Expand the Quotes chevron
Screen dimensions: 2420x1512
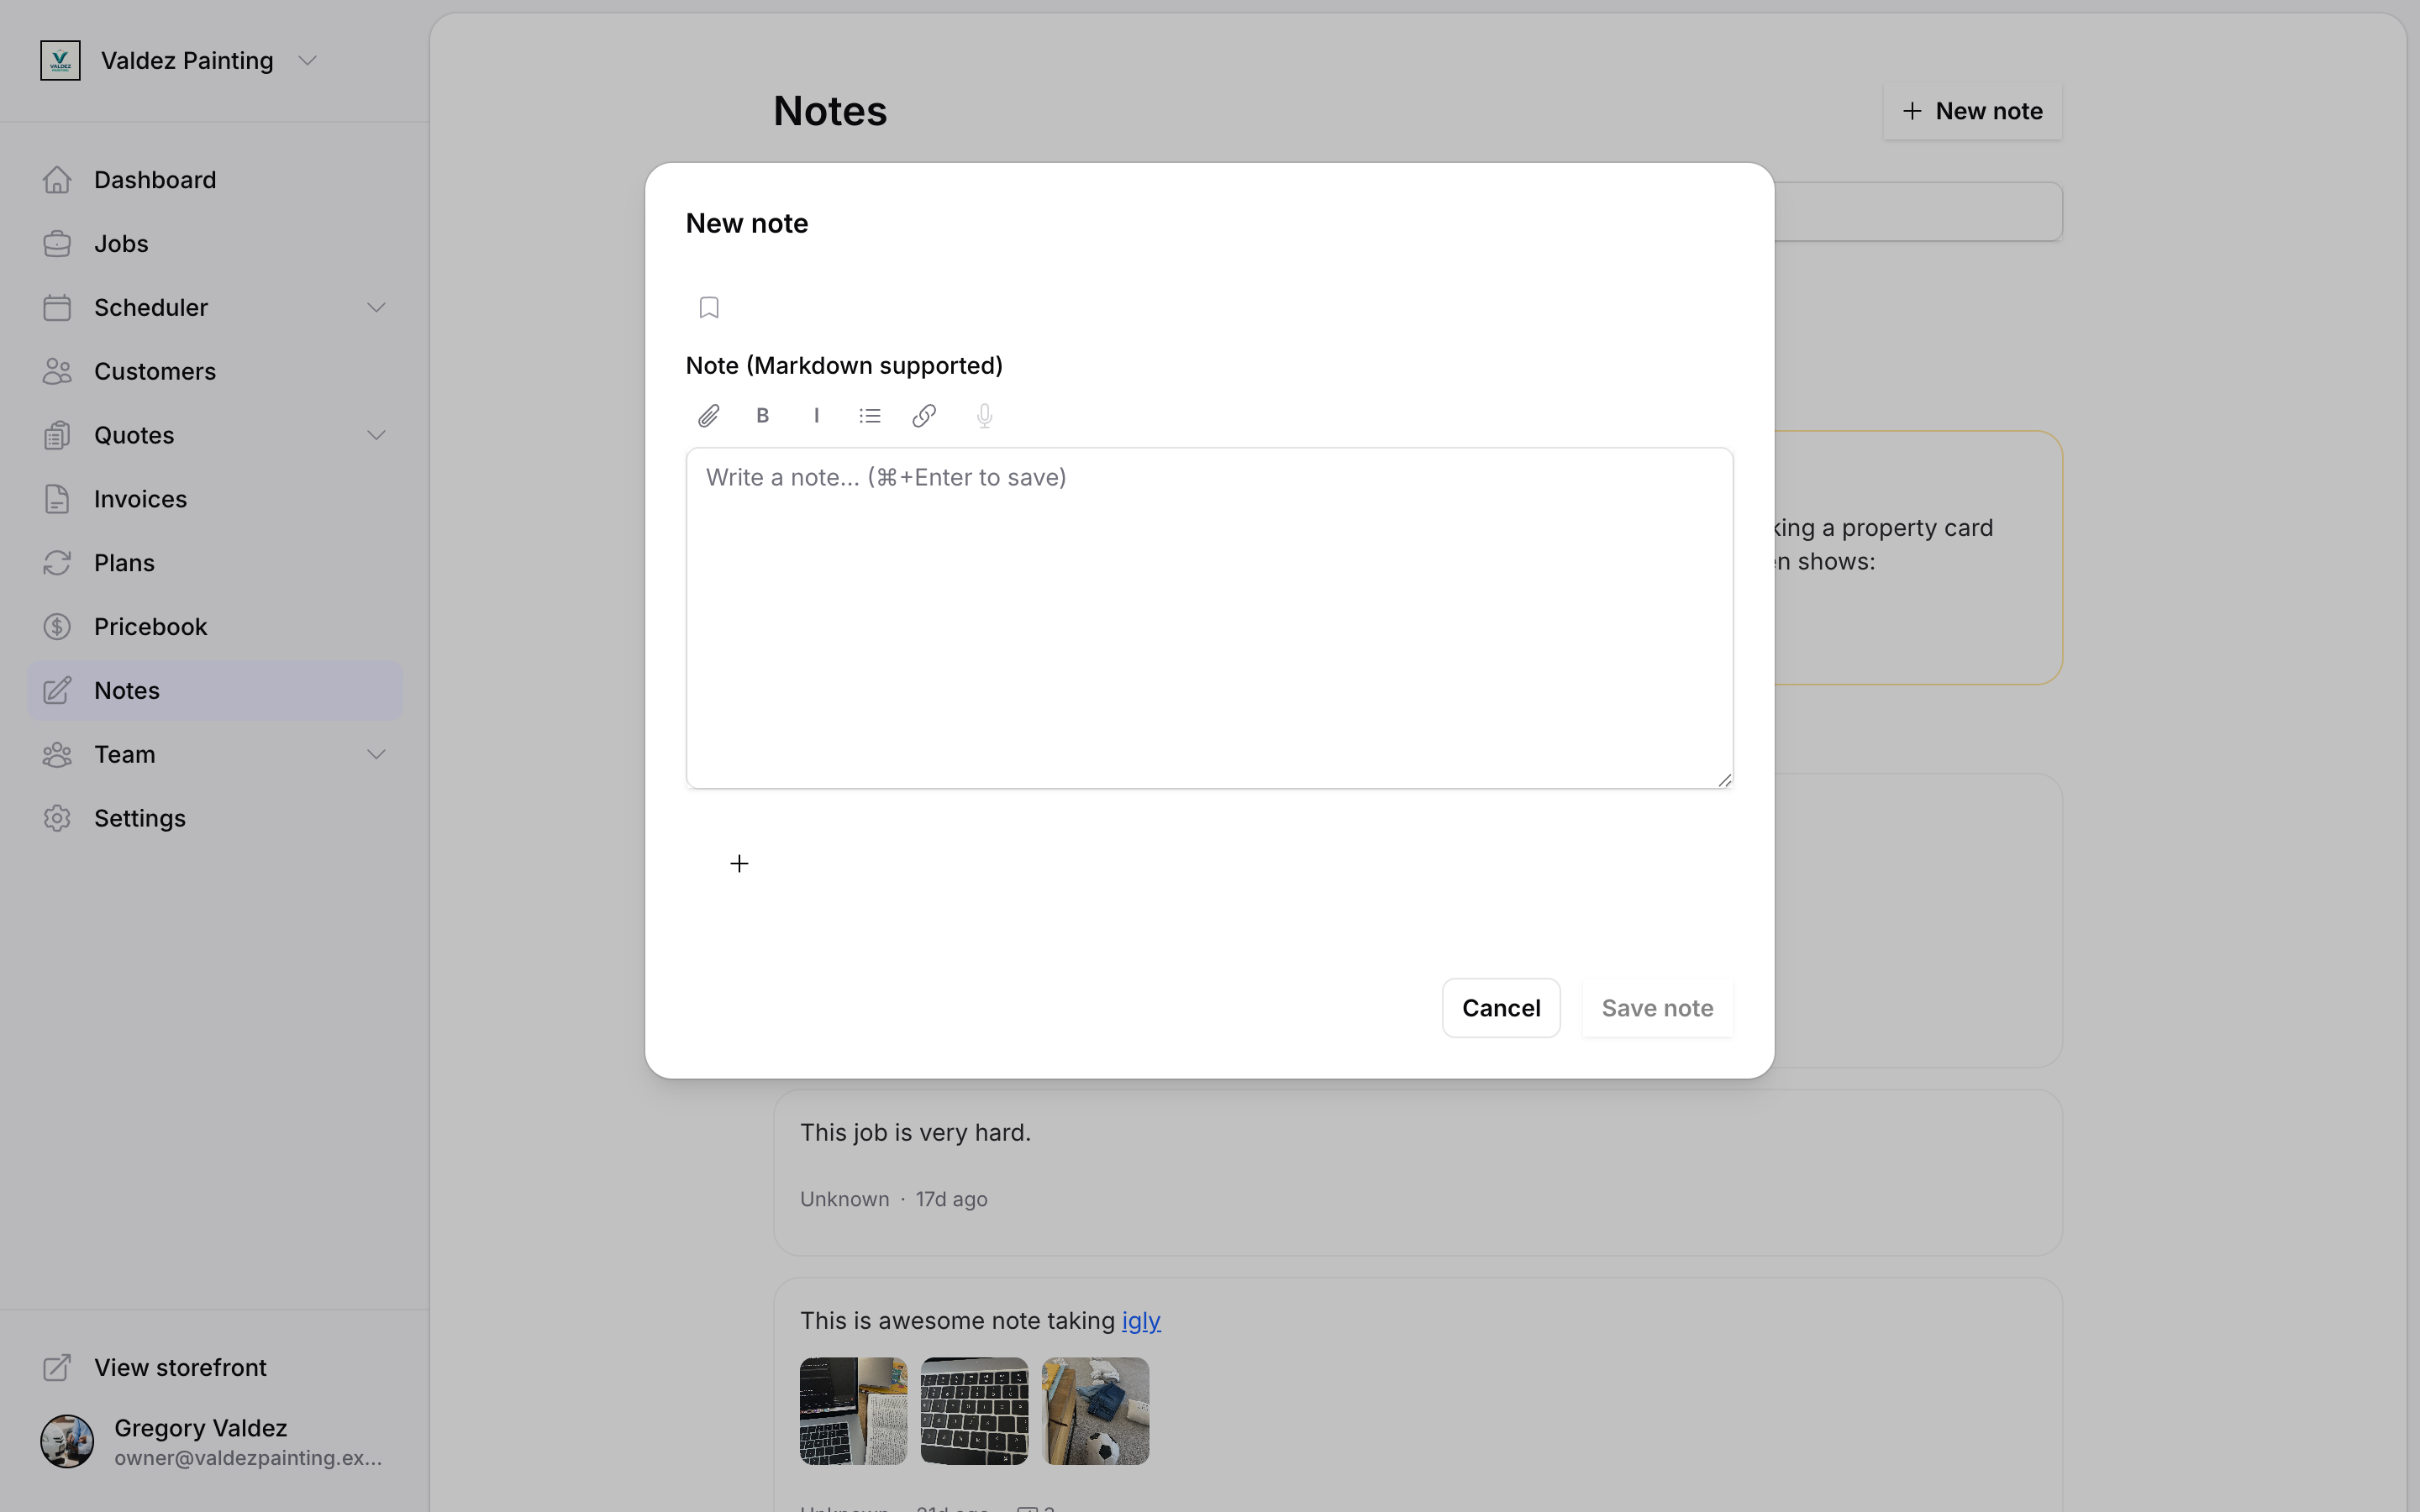[376, 436]
